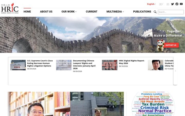
Task: Click the featured bookshelf photo
Action: pos(66,104)
